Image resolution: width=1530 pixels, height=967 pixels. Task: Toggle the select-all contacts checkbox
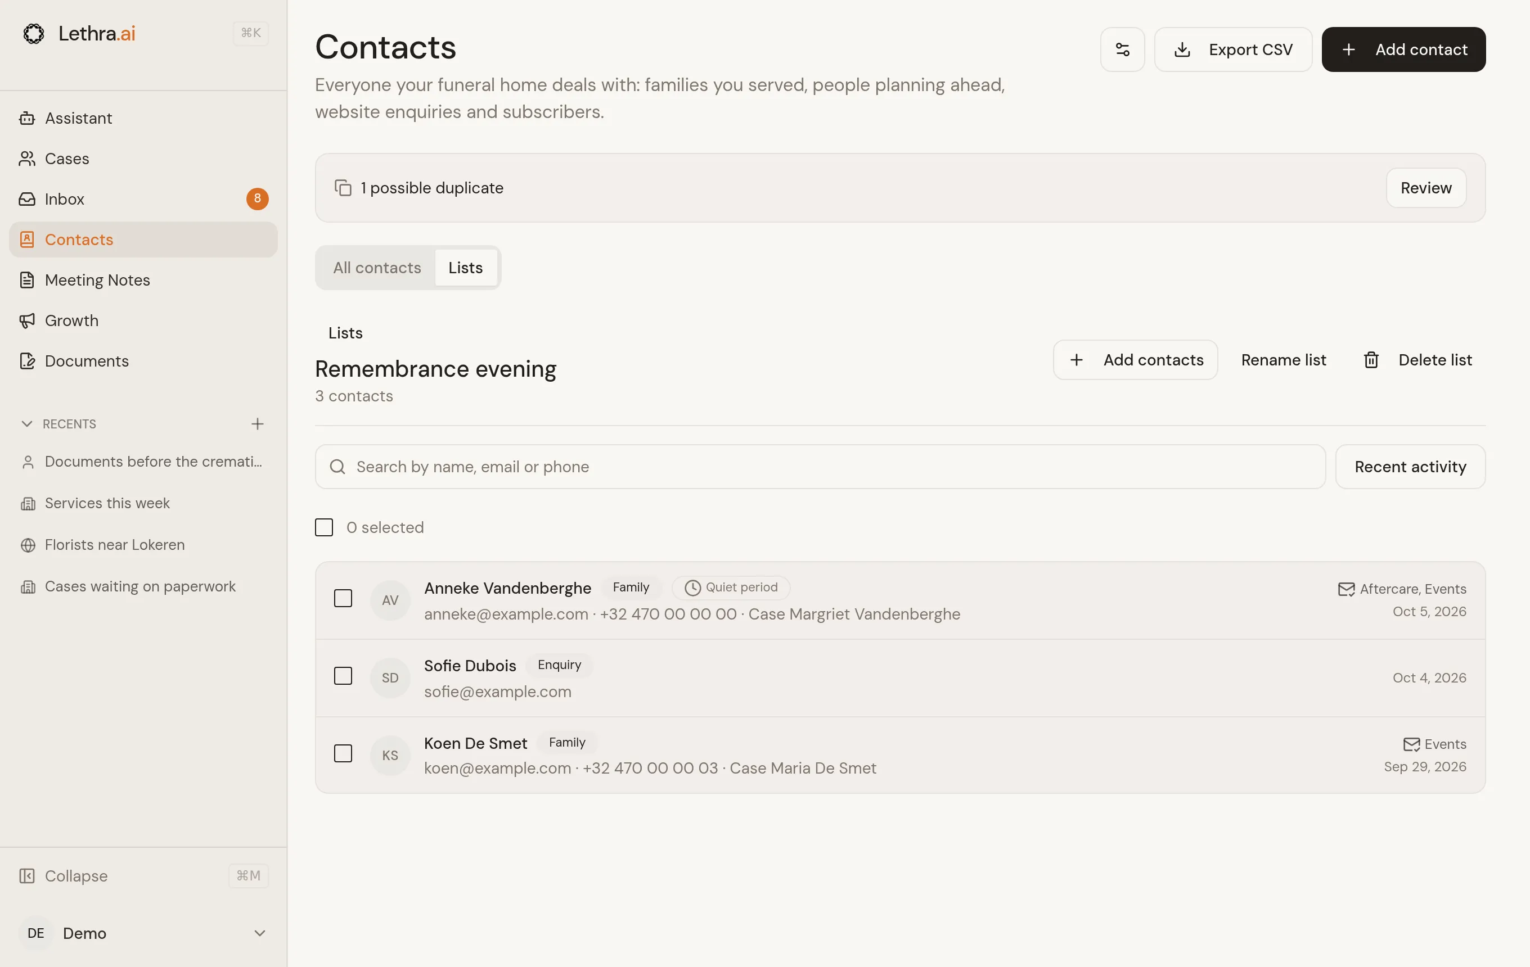324,527
